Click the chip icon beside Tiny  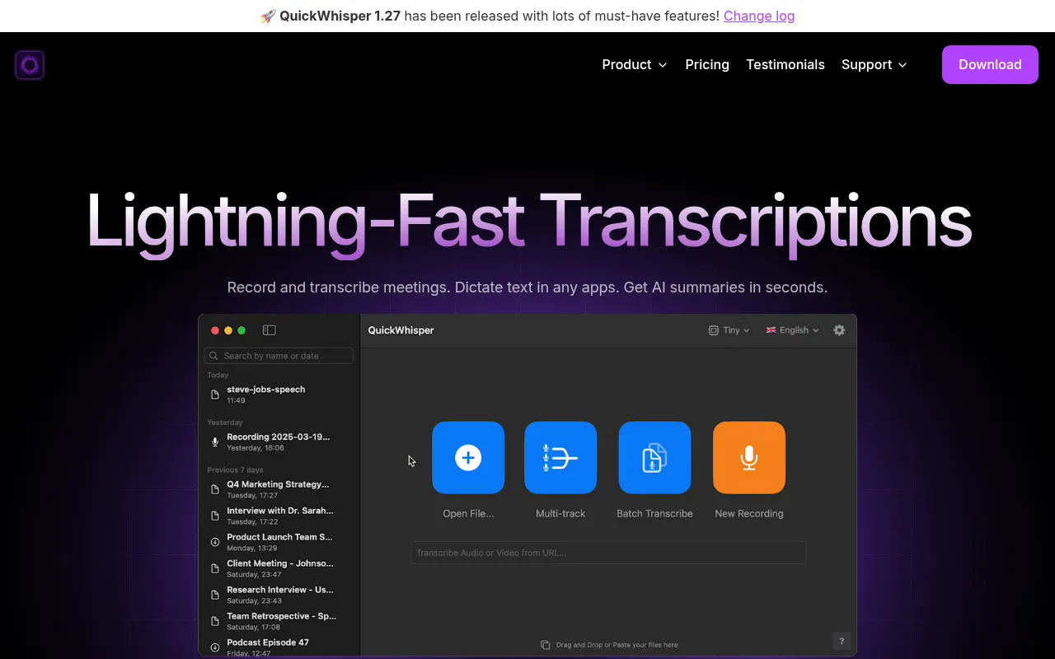(714, 330)
